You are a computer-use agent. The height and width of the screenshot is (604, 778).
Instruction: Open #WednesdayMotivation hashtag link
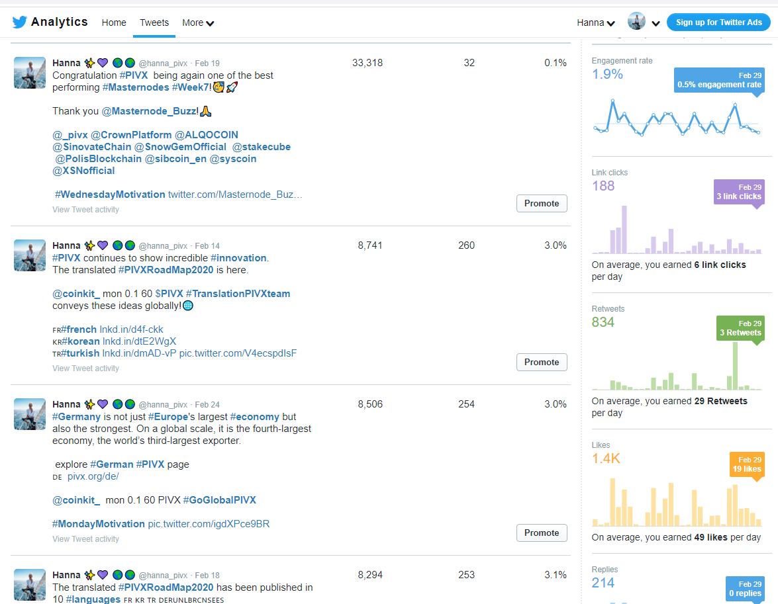(110, 194)
